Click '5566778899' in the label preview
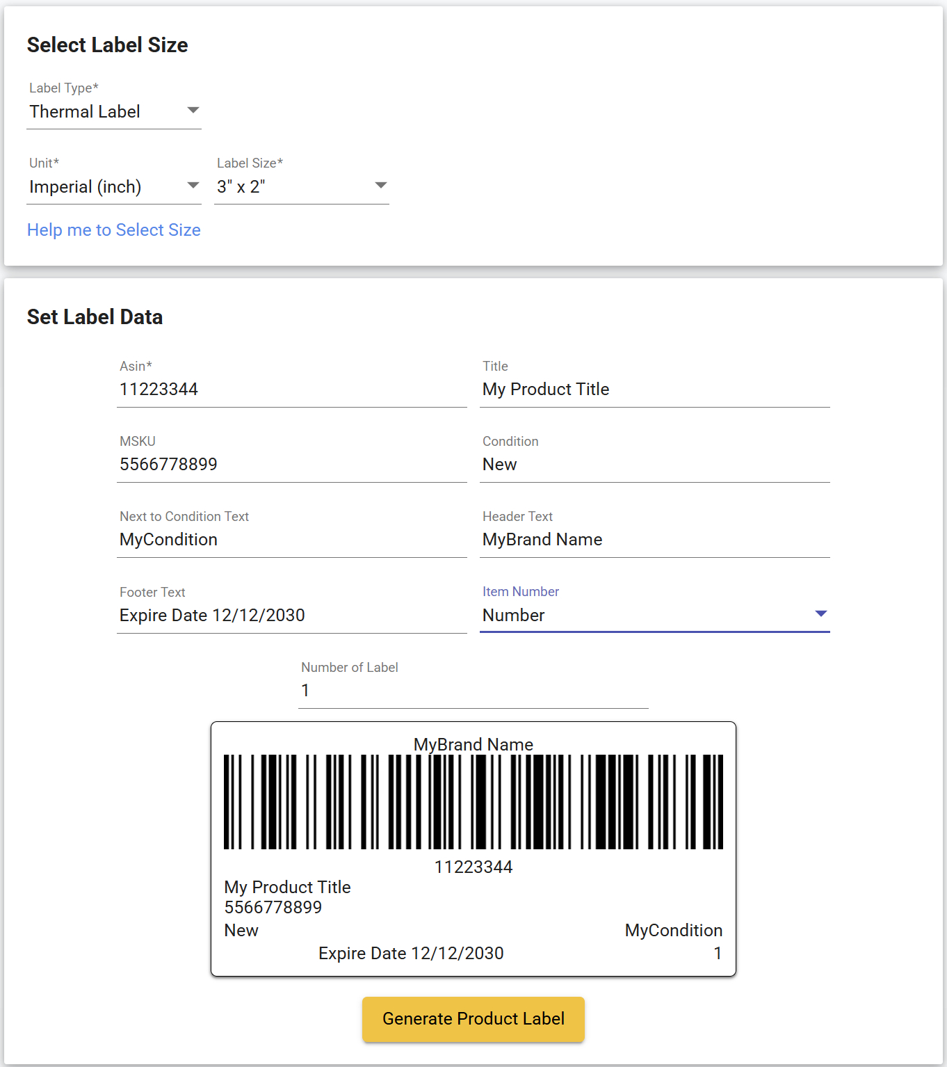The height and width of the screenshot is (1067, 947). point(273,908)
